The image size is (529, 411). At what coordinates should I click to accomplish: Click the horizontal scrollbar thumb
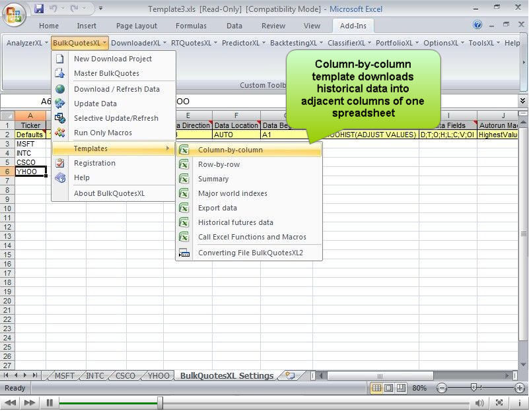coord(380,375)
